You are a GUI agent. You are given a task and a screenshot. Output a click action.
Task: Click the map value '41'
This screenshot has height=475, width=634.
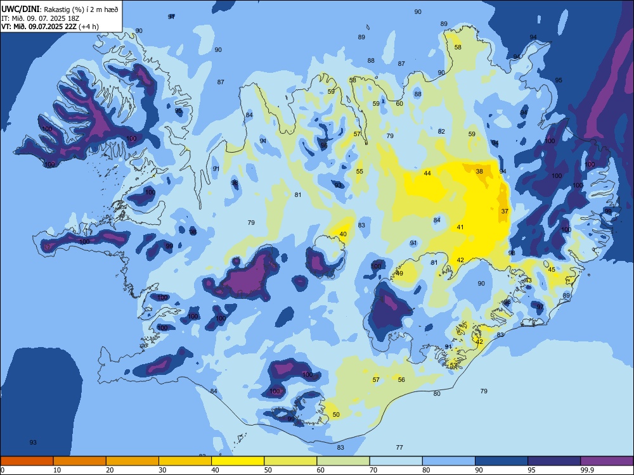click(460, 227)
